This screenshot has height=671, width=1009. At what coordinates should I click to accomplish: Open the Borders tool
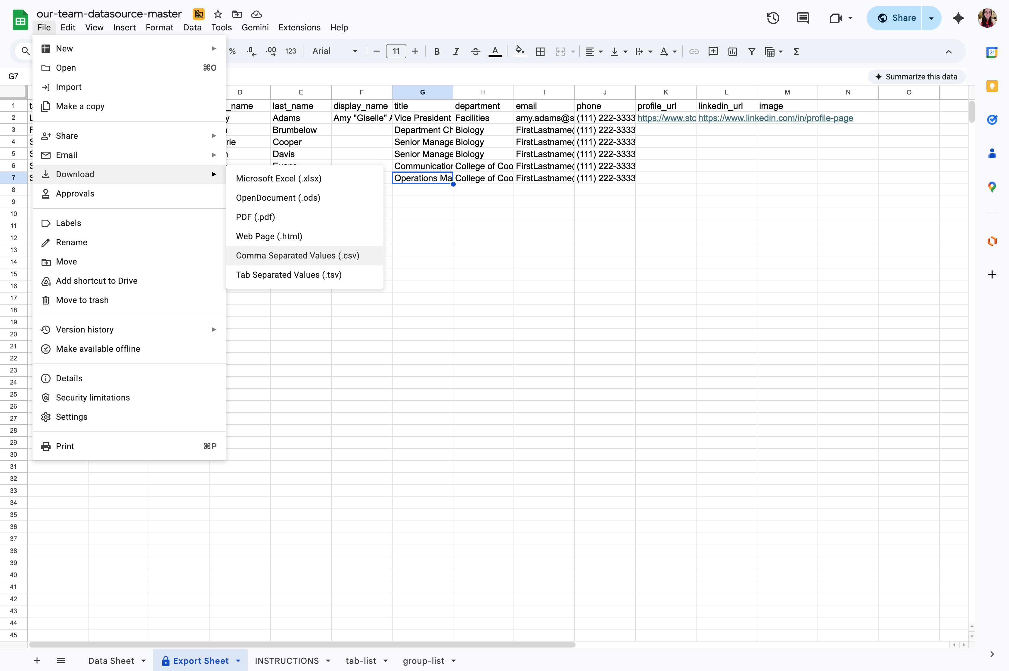pyautogui.click(x=540, y=52)
